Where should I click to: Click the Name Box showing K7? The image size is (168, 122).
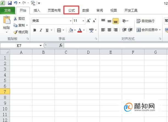click(x=19, y=46)
